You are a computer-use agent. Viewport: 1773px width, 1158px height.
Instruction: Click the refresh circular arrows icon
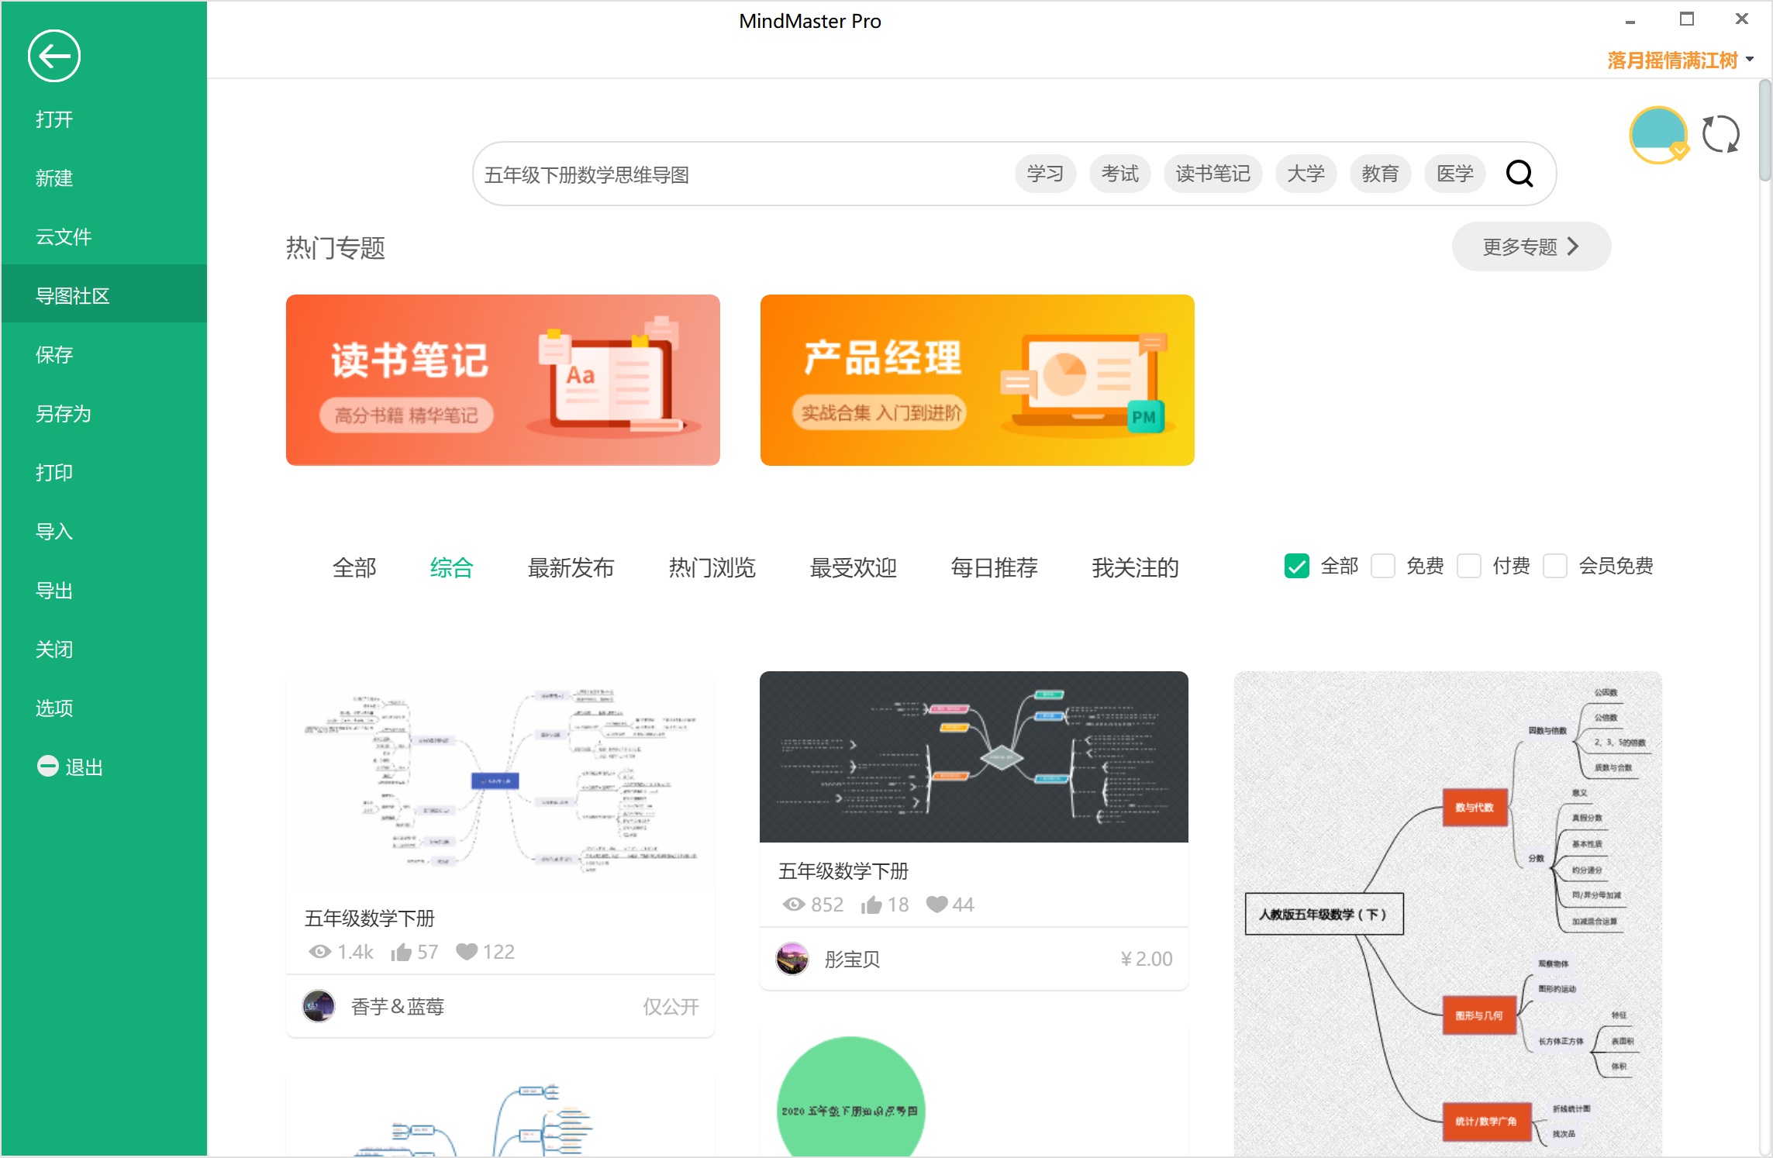[x=1720, y=135]
